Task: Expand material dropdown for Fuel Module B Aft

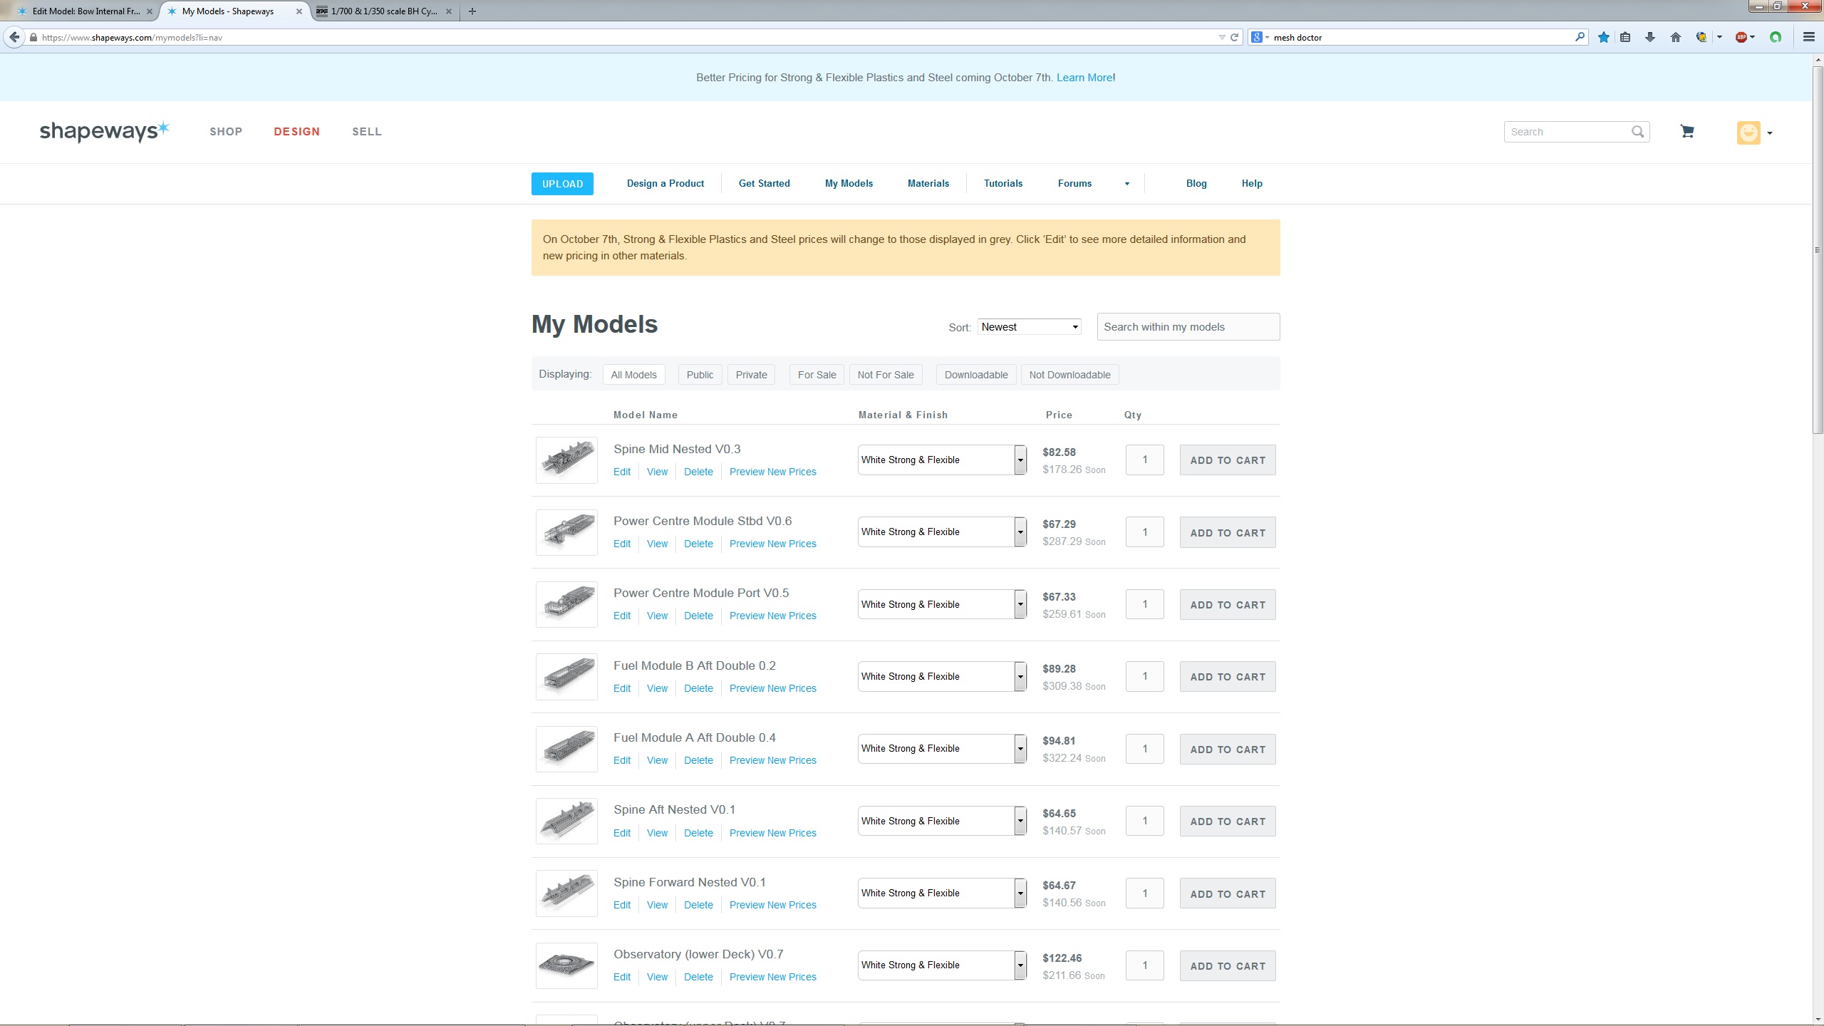Action: 1020,677
